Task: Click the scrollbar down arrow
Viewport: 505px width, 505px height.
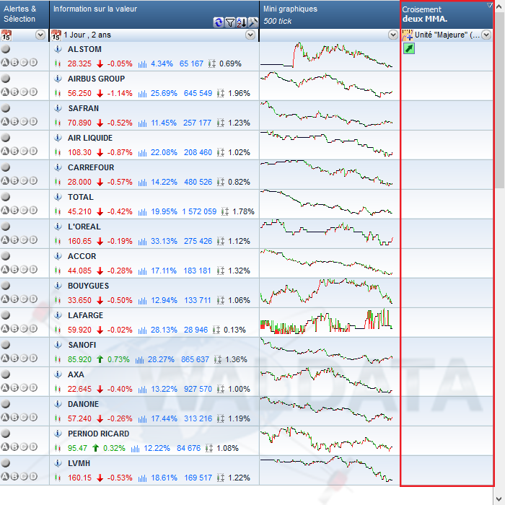Action: (x=500, y=499)
